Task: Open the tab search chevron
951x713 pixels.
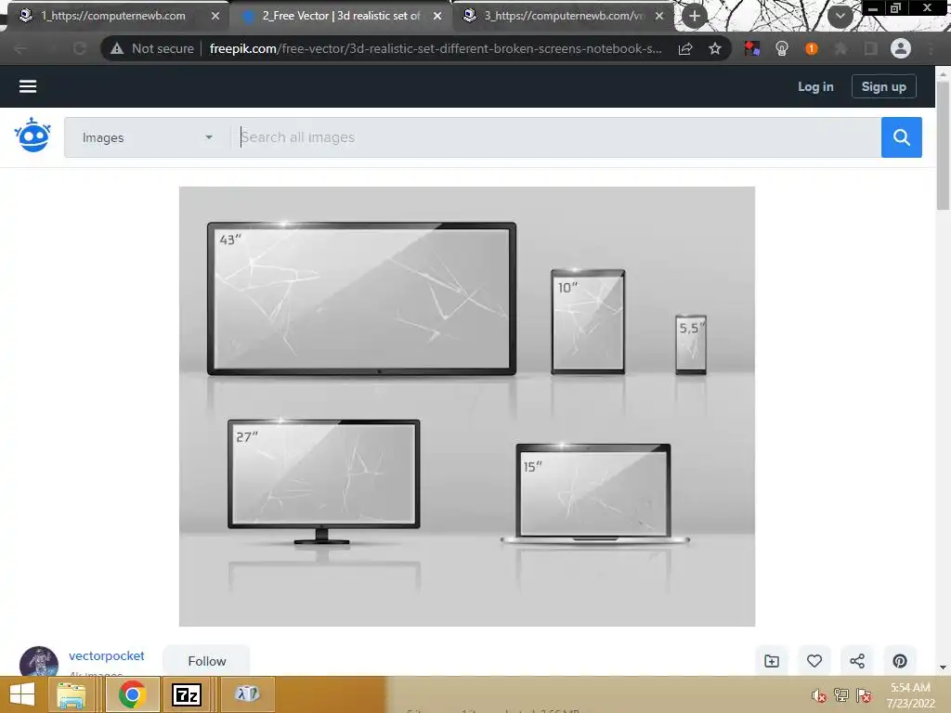Action: pos(840,16)
